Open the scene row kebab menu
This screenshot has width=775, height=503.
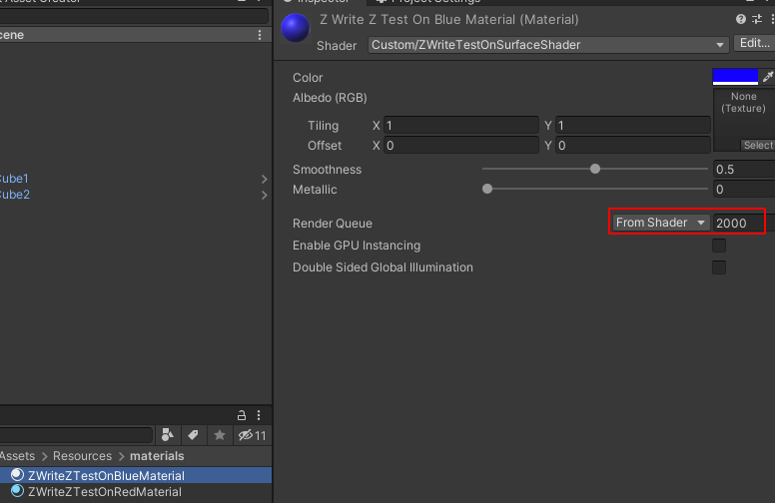pyautogui.click(x=260, y=35)
